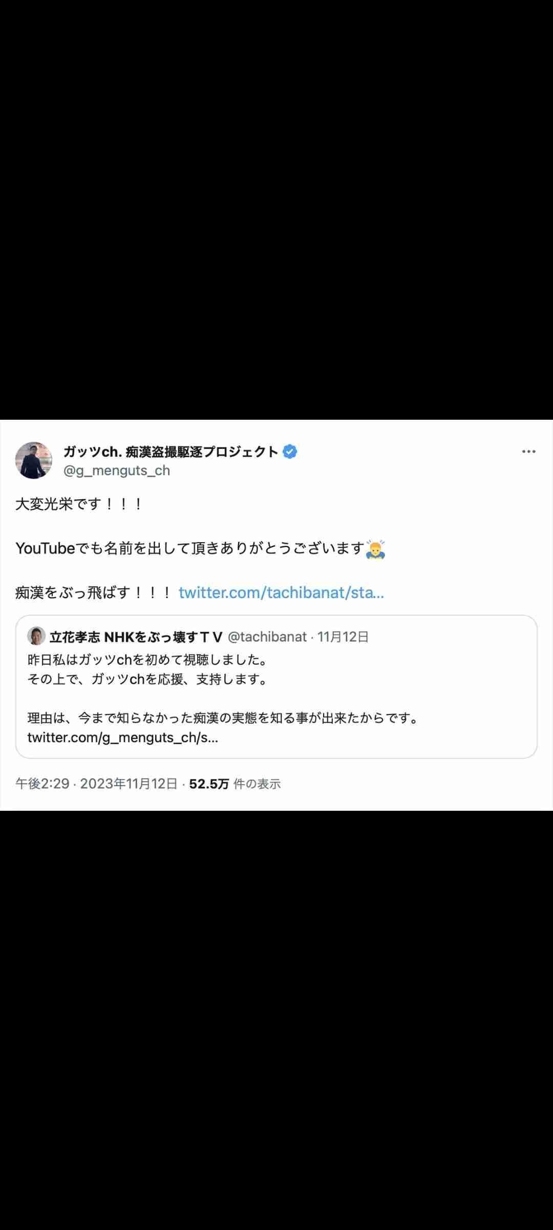Open the twitter.com/g_menguts_ch/s... link

[x=123, y=737]
